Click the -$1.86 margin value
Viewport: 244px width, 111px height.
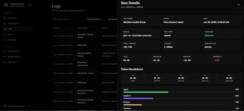point(187,60)
